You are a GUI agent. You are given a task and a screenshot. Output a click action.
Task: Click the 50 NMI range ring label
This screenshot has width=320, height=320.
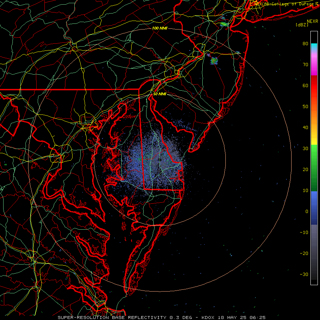(x=160, y=94)
